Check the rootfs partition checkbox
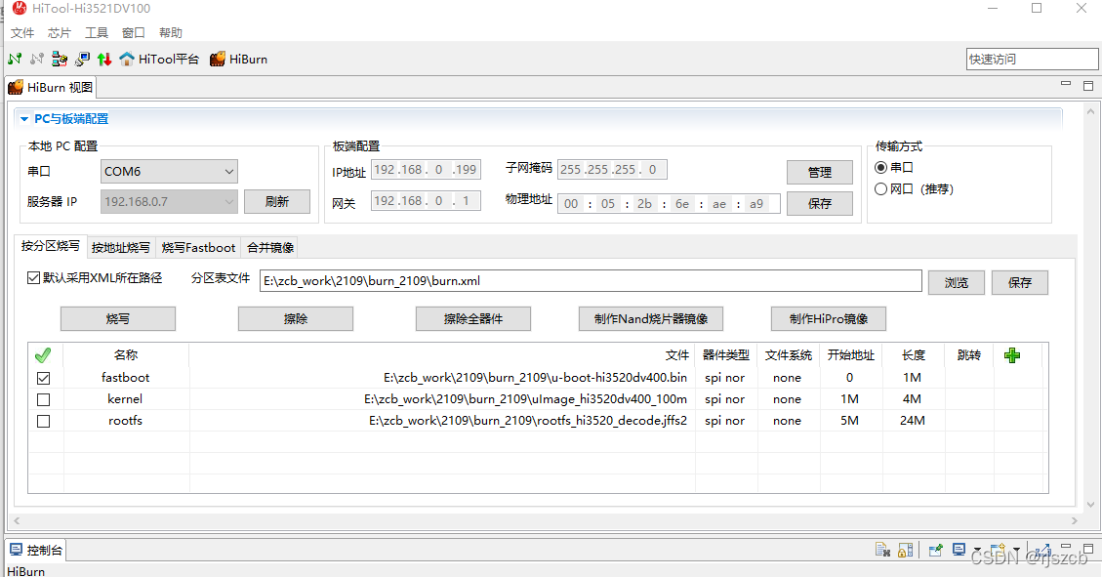The height and width of the screenshot is (577, 1102). pos(44,422)
